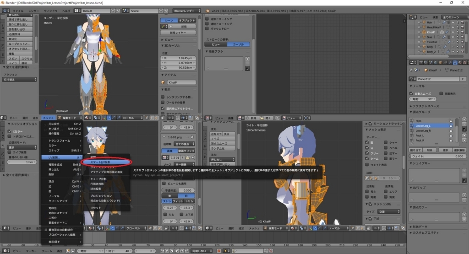469x254 pixels.
Task: Enable the ウェイト表示 checkbox
Action: pos(367,165)
